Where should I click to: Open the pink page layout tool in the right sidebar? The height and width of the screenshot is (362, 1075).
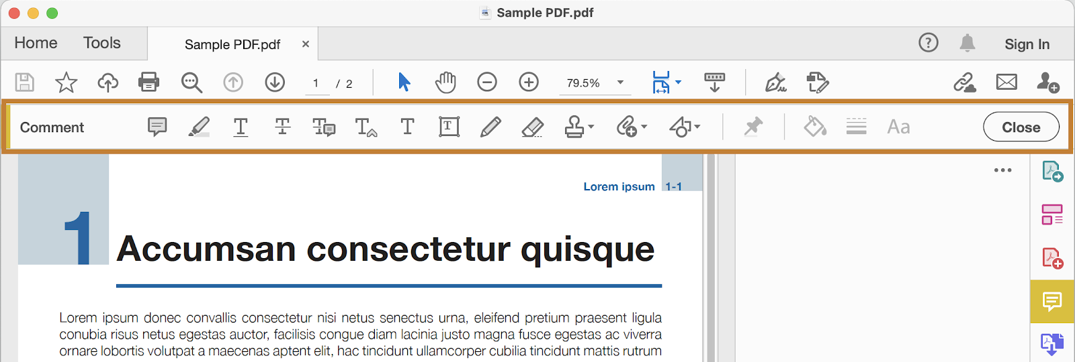[x=1052, y=215]
